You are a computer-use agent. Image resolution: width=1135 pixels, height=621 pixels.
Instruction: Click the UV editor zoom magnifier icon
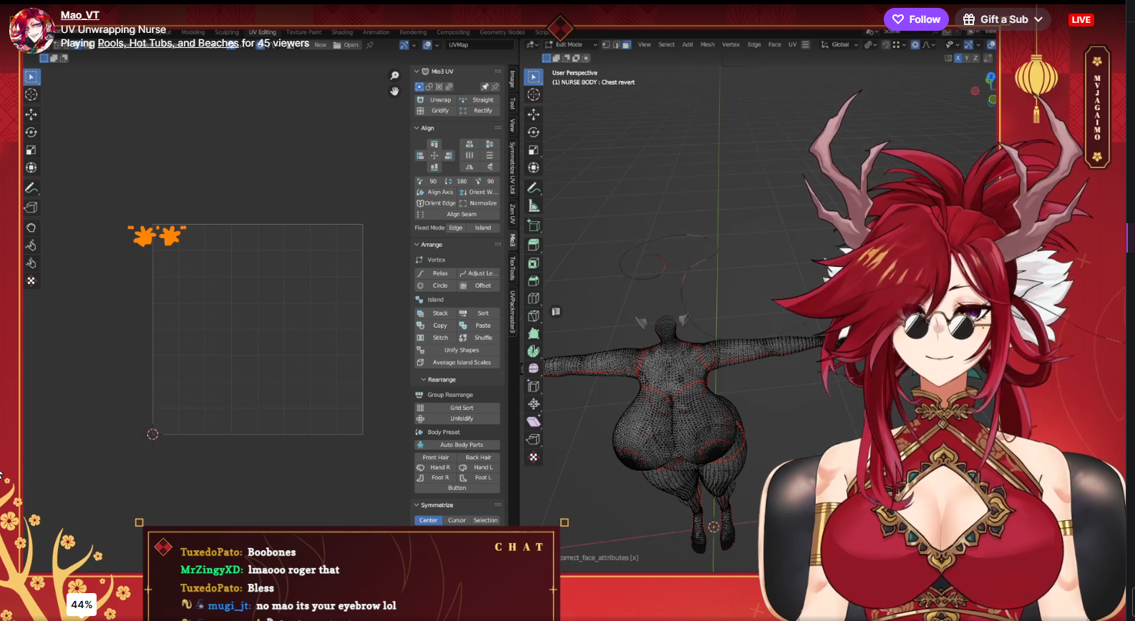(x=394, y=76)
